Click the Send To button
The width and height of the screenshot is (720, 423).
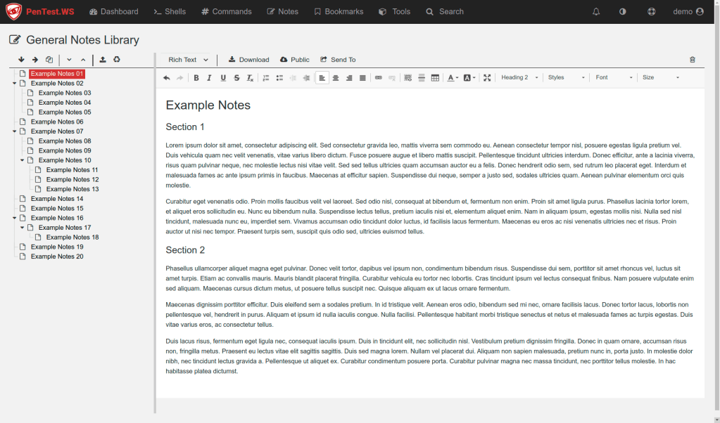coord(337,60)
